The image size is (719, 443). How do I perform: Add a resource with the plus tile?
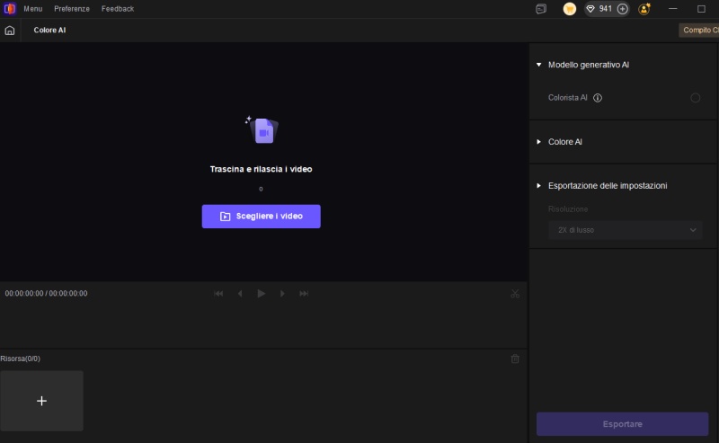[41, 401]
